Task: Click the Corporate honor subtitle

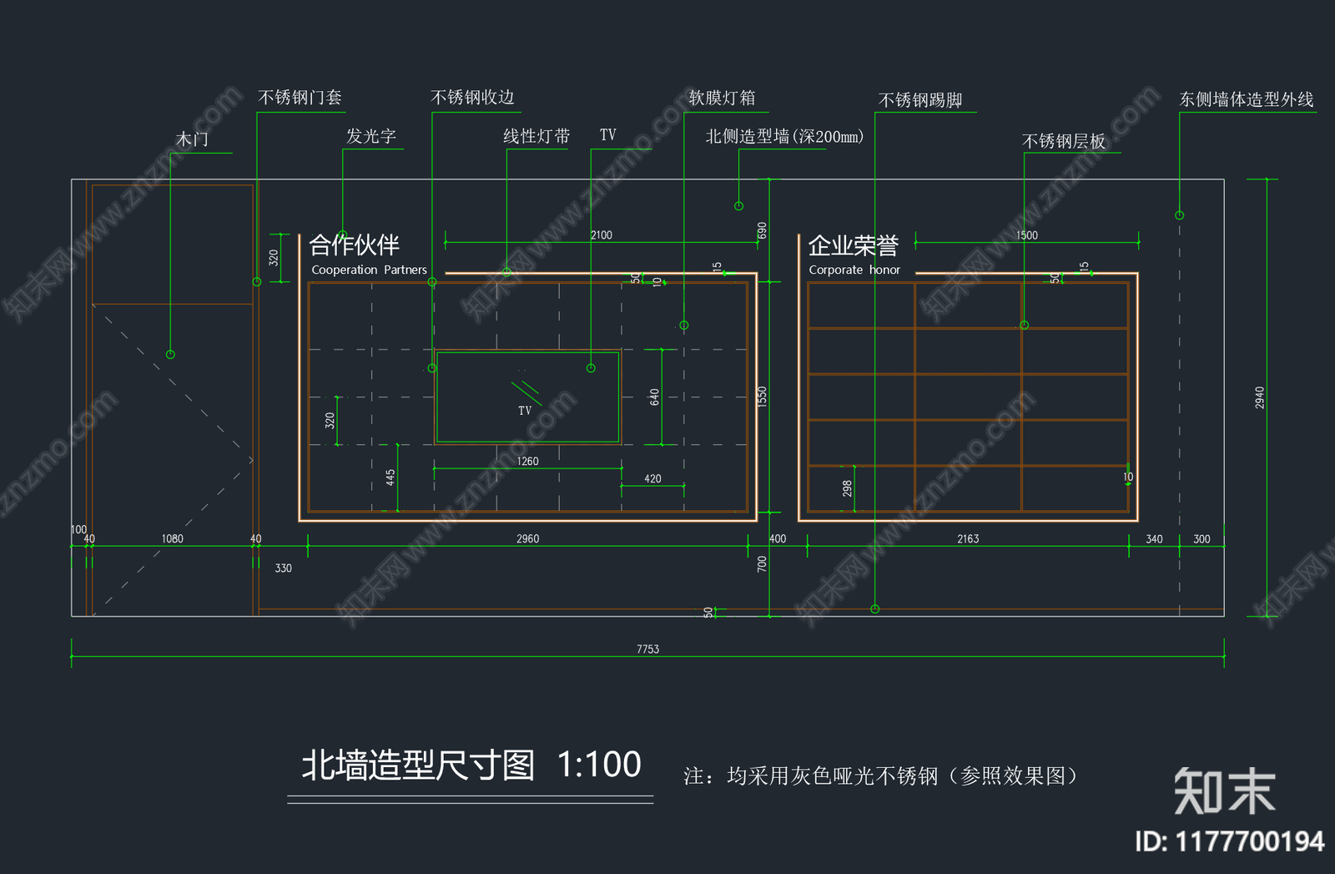Action: pos(854,270)
